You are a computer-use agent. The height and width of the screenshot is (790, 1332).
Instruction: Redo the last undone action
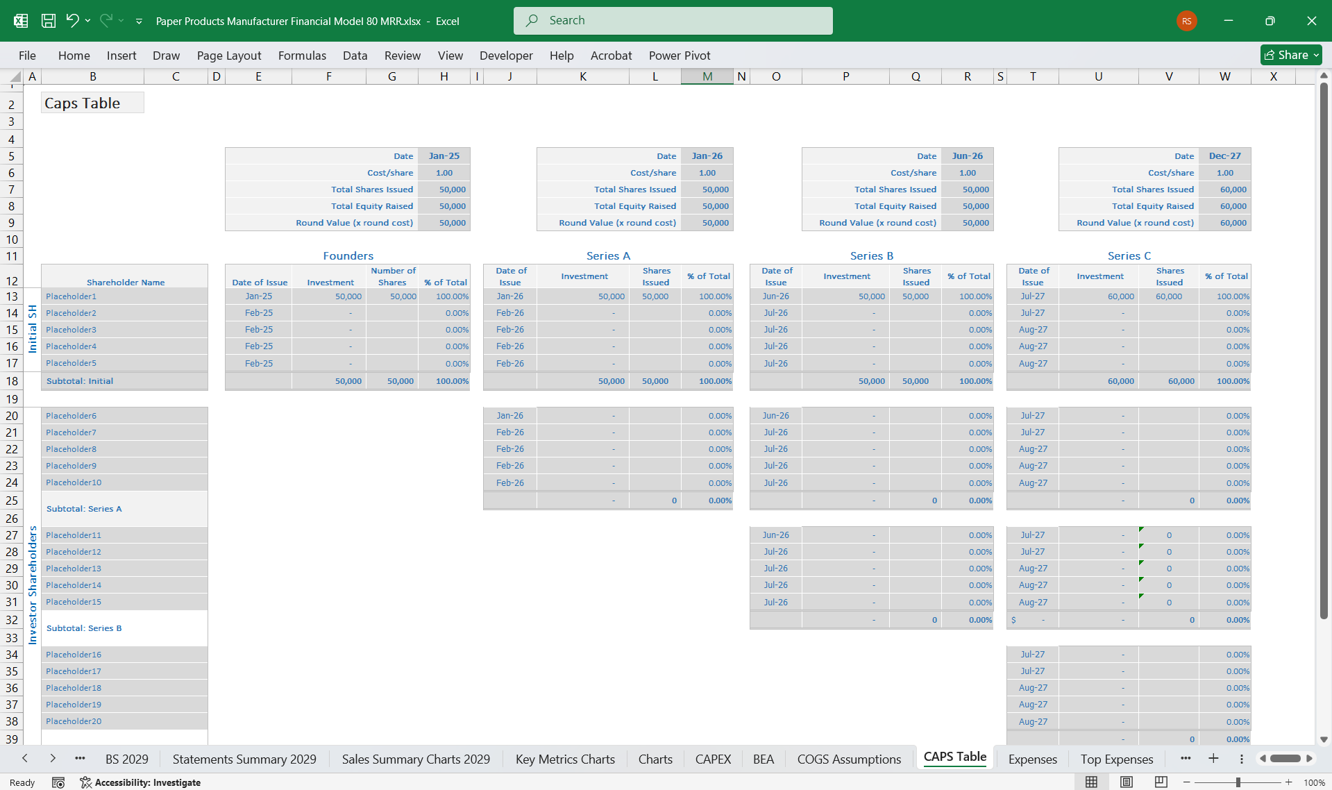click(x=106, y=21)
